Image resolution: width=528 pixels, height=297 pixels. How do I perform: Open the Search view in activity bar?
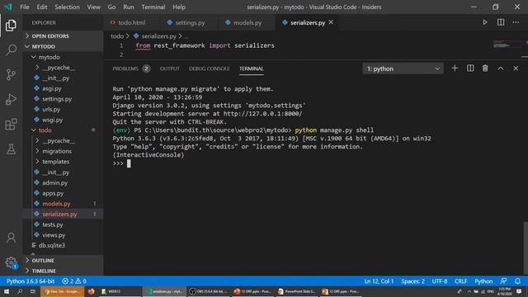click(11, 49)
